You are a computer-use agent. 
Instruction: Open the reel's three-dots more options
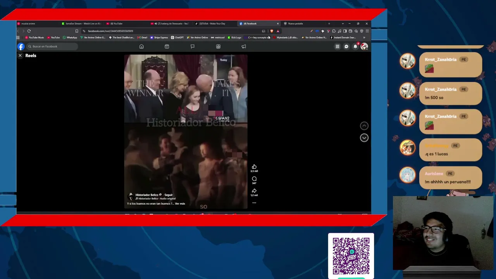click(x=254, y=203)
